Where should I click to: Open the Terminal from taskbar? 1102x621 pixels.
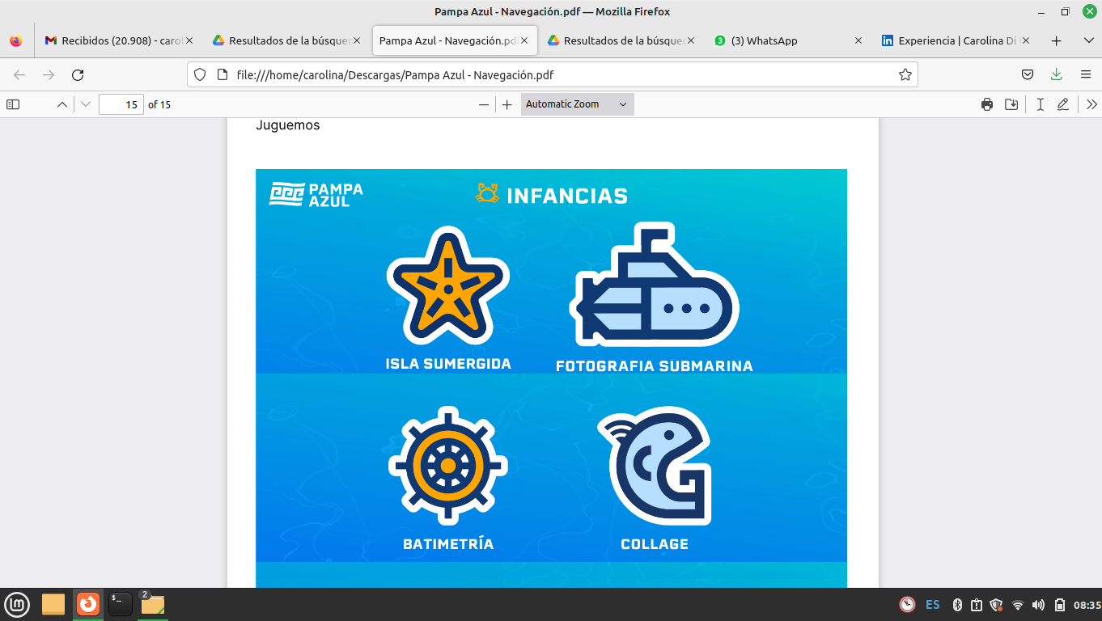[121, 604]
